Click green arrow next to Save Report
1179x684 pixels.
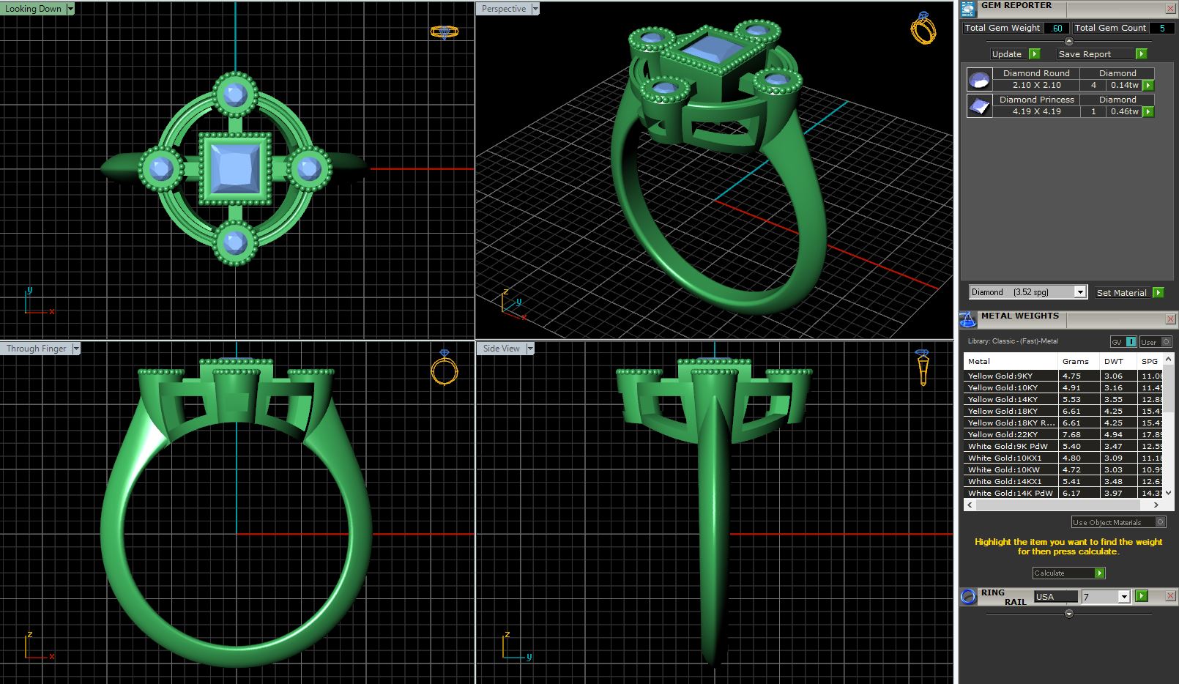(x=1141, y=54)
